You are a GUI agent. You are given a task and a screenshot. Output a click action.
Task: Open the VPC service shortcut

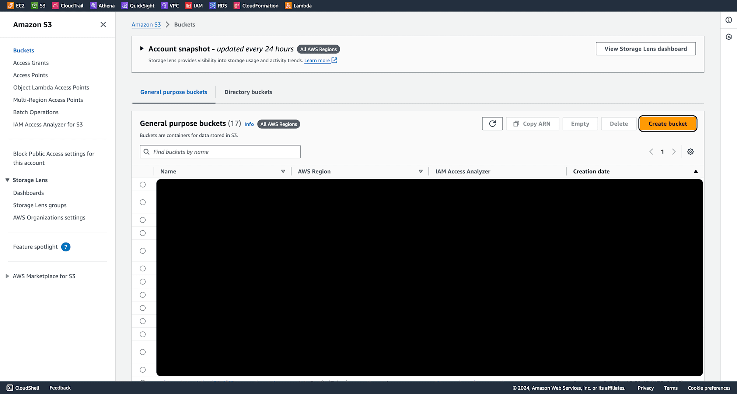[170, 6]
